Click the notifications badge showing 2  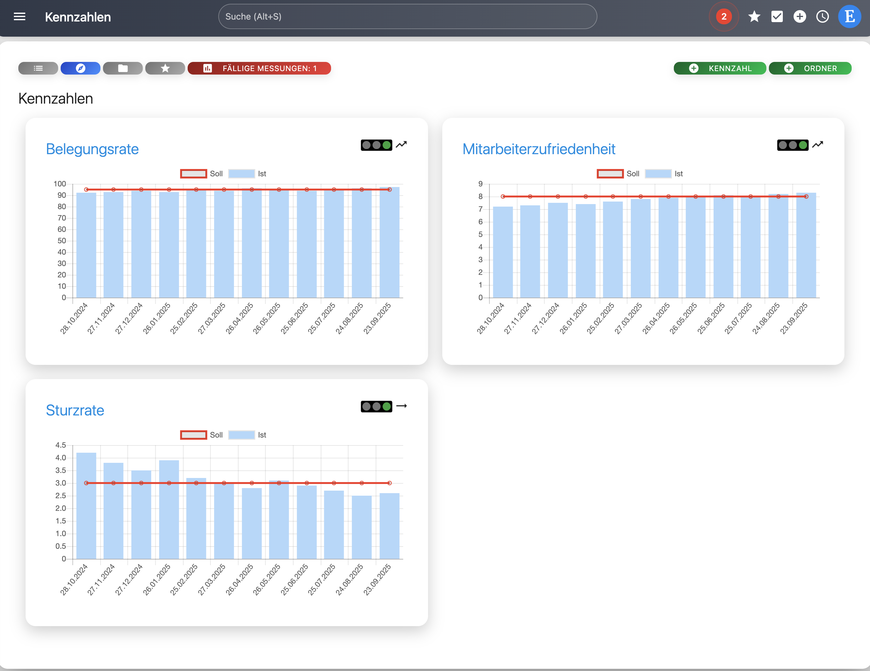723,17
